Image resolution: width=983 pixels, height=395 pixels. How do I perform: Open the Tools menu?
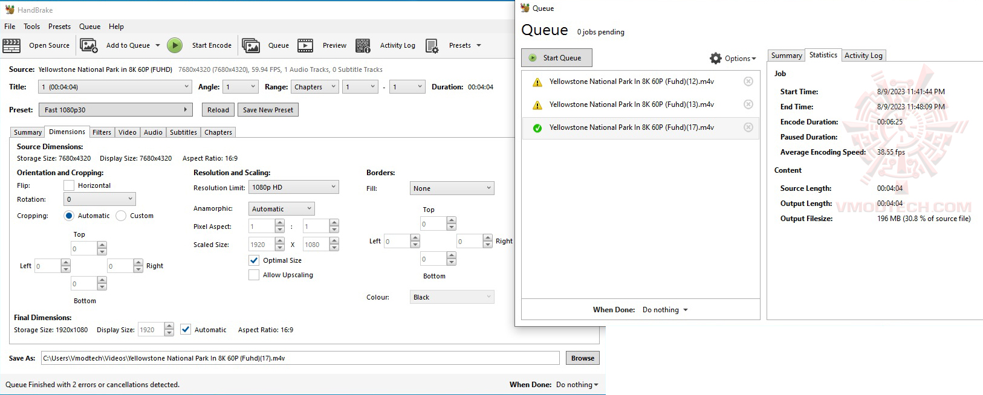(x=32, y=27)
